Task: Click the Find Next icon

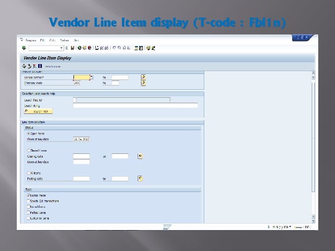Action: pyautogui.click(x=107, y=48)
